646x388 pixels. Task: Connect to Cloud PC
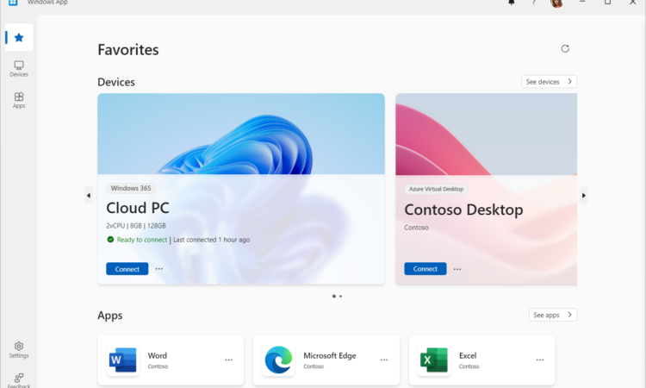127,269
